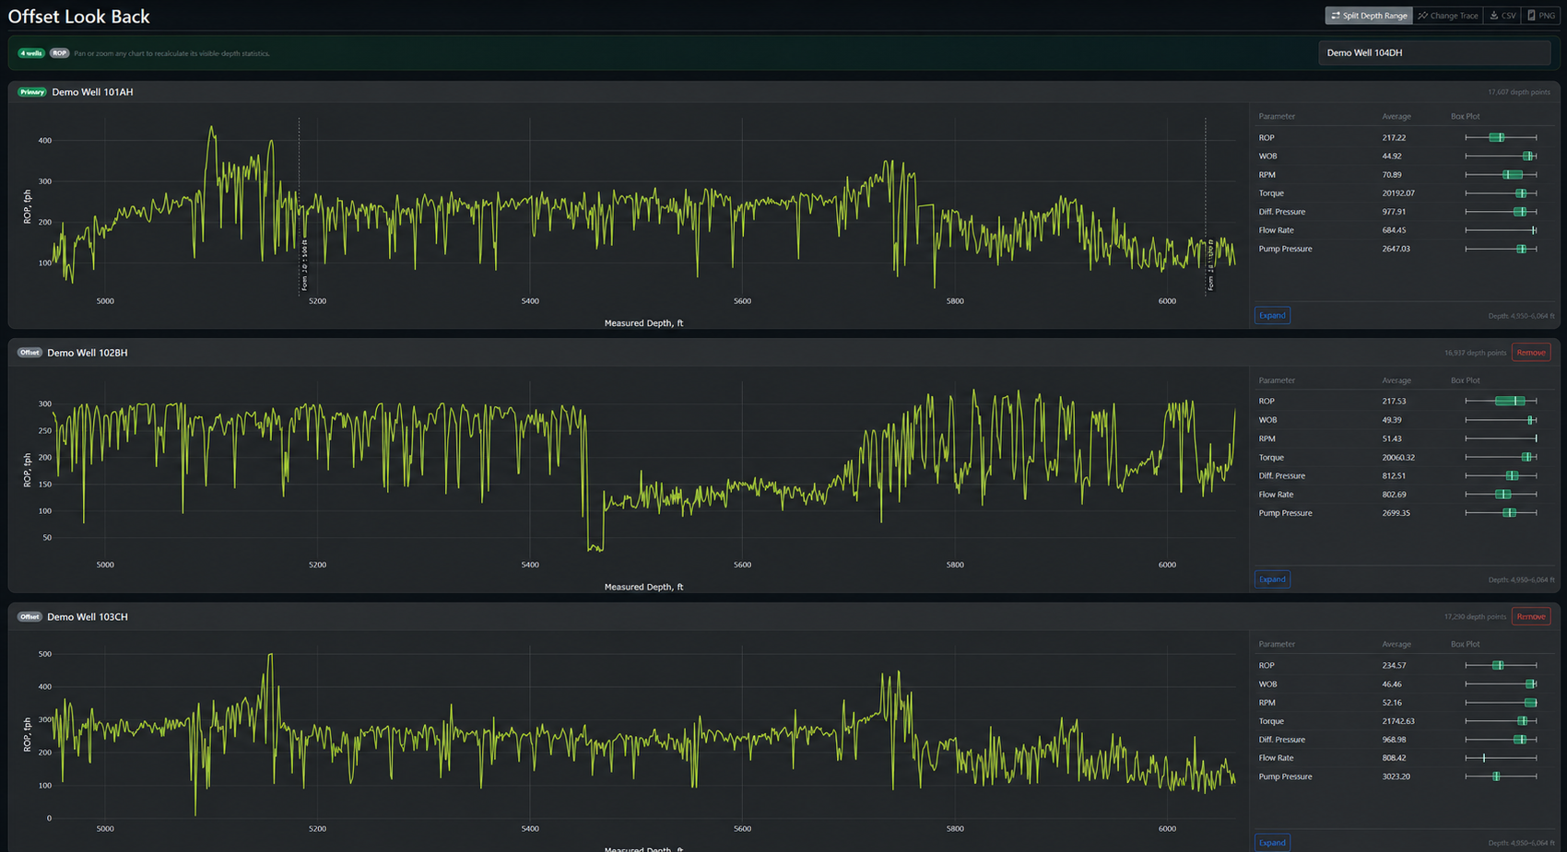Viewport: 1567px width, 852px height.
Task: Click Torque average 21742.63
Action: pyautogui.click(x=1398, y=720)
